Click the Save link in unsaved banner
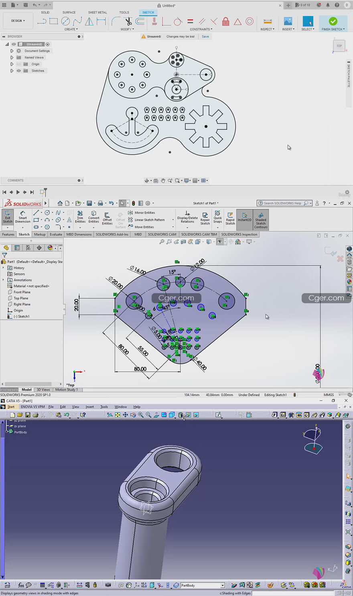Image resolution: width=353 pixels, height=596 pixels. click(205, 37)
